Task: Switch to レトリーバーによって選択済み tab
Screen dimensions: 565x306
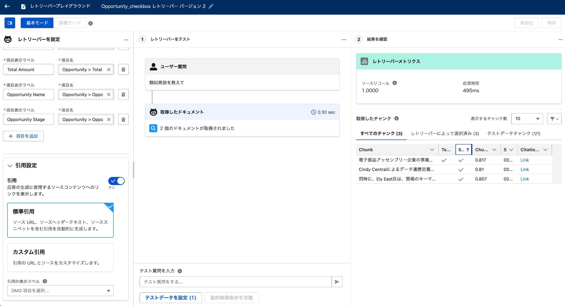Action: (x=445, y=134)
